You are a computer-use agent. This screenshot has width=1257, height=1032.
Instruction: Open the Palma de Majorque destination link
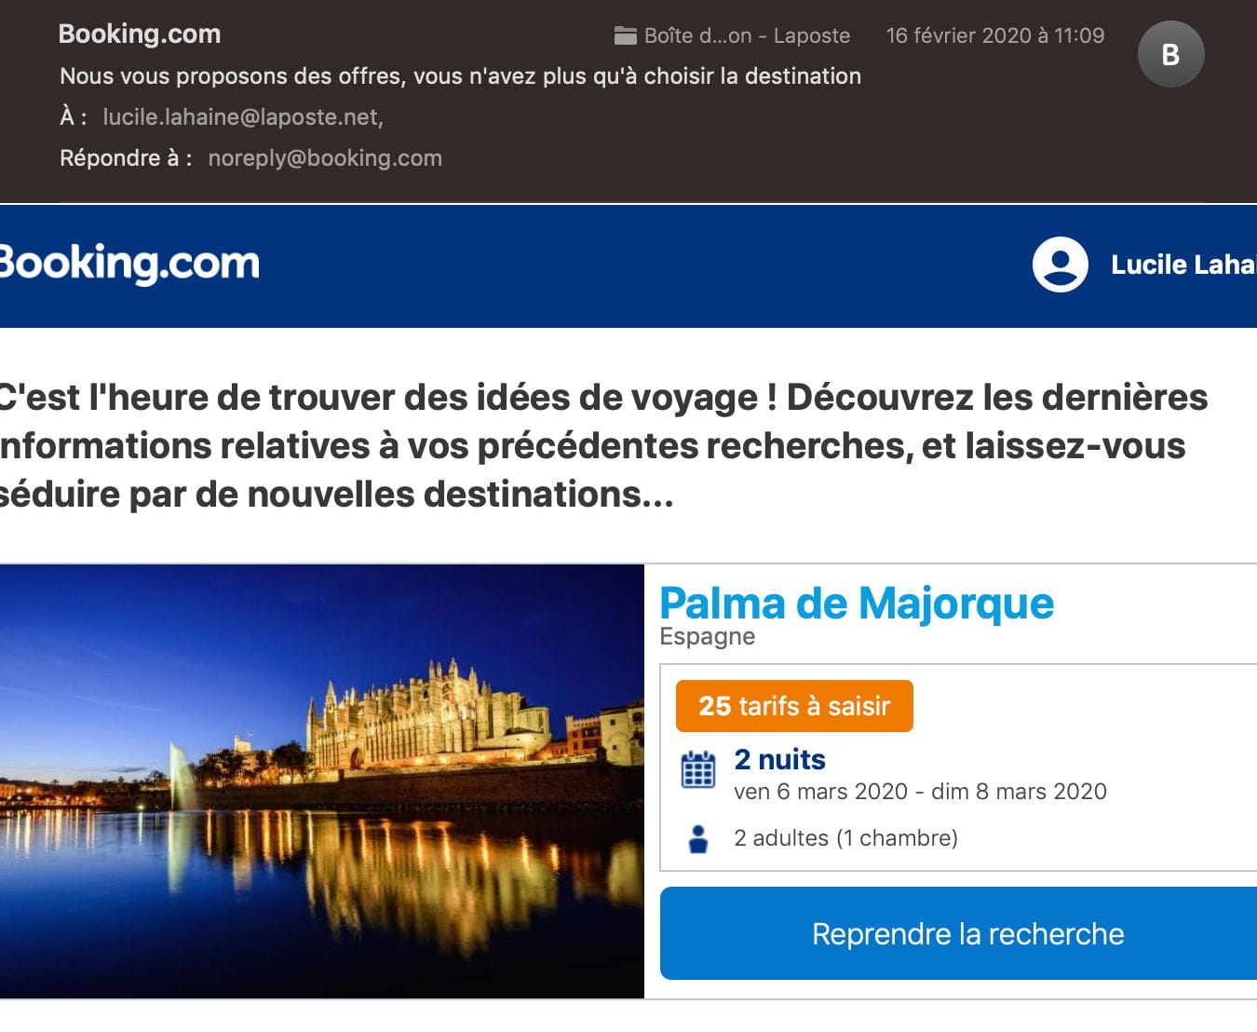tap(857, 604)
